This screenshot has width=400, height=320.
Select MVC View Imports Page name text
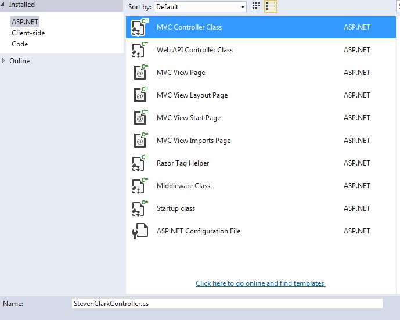pyautogui.click(x=194, y=141)
